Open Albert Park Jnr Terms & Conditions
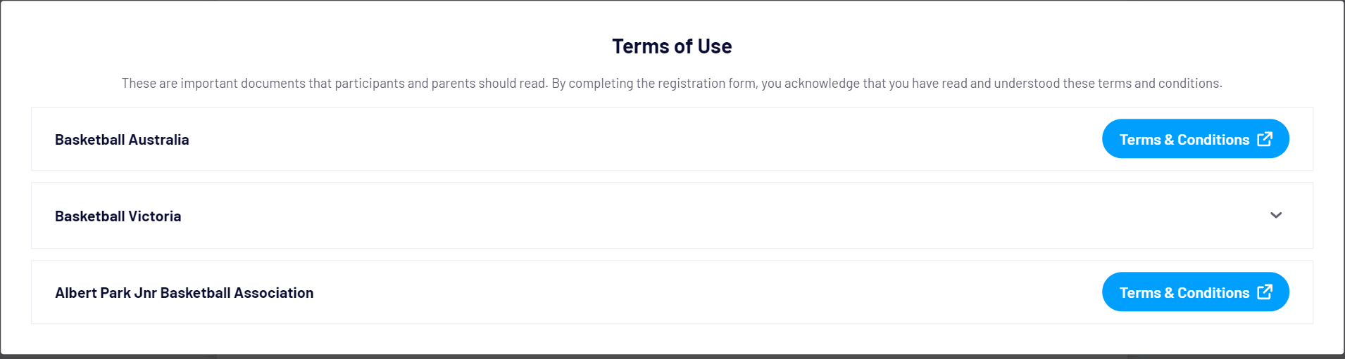The width and height of the screenshot is (1345, 359). tap(1184, 292)
